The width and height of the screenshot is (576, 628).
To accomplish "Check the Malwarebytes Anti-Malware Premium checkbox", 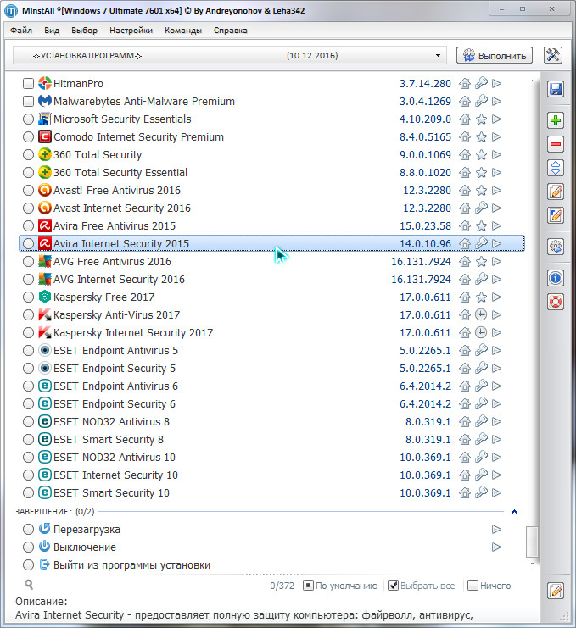I will point(28,101).
